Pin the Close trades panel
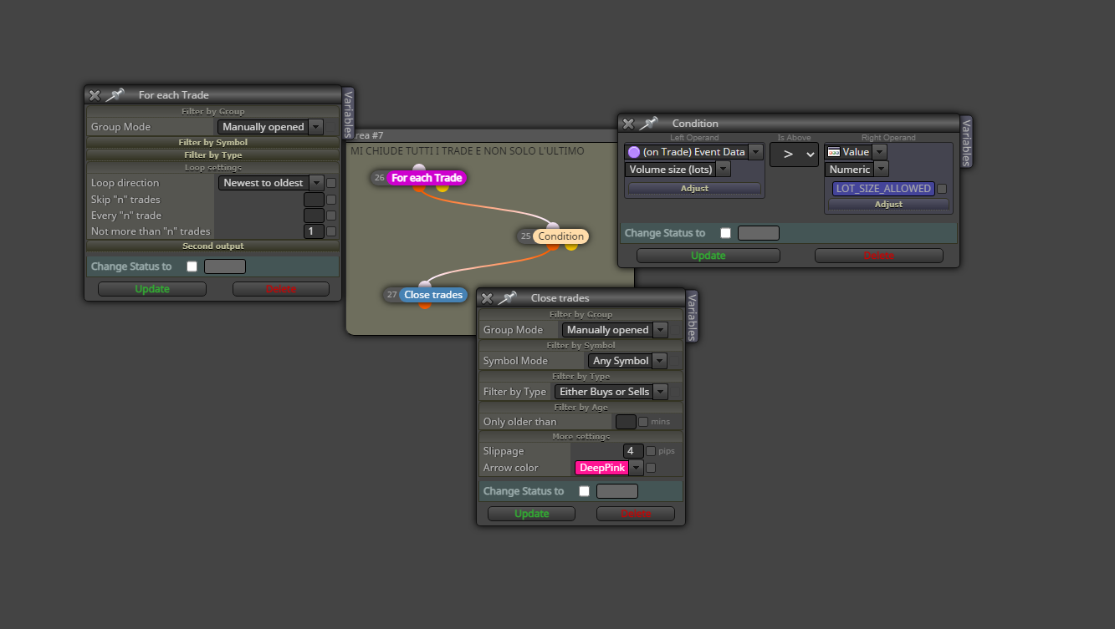Image resolution: width=1115 pixels, height=629 pixels. (x=507, y=298)
